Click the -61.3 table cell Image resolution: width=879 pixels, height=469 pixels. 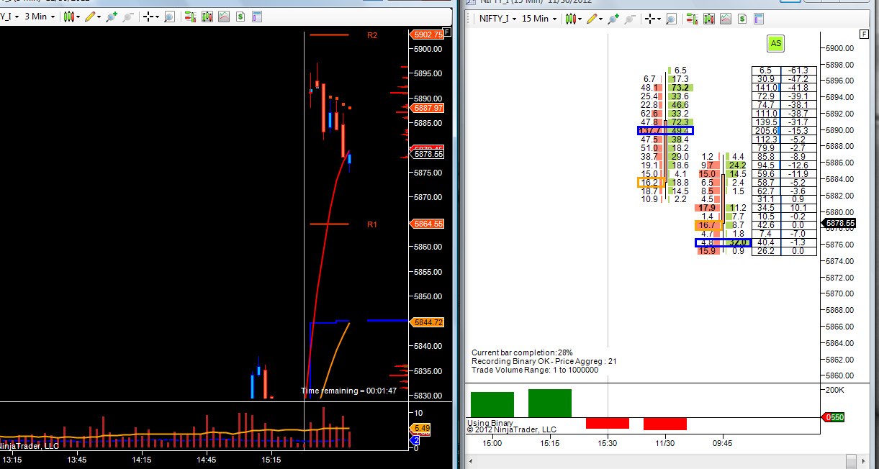pos(798,70)
